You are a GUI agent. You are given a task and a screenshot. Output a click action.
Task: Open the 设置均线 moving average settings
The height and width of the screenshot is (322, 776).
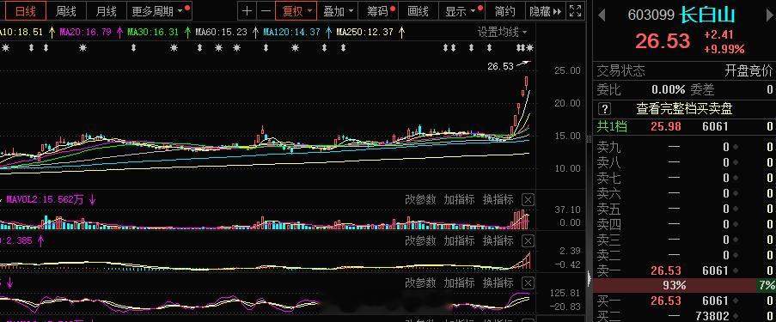coord(502,33)
